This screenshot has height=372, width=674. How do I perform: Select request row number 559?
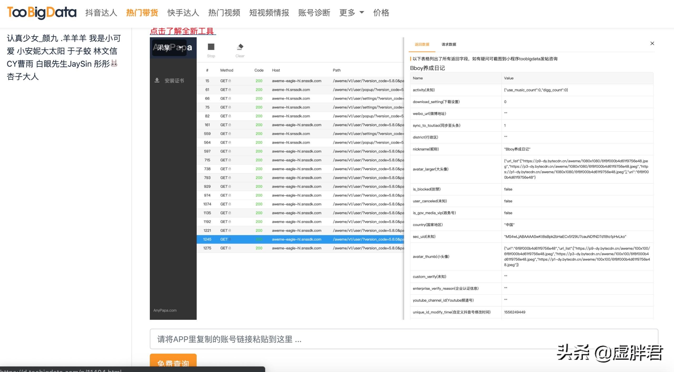pyautogui.click(x=300, y=134)
